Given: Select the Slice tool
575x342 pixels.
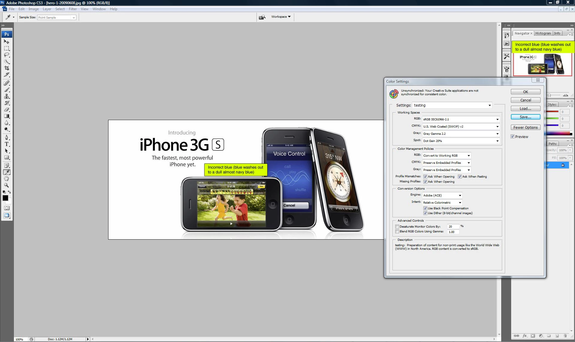Looking at the screenshot, I should point(6,75).
